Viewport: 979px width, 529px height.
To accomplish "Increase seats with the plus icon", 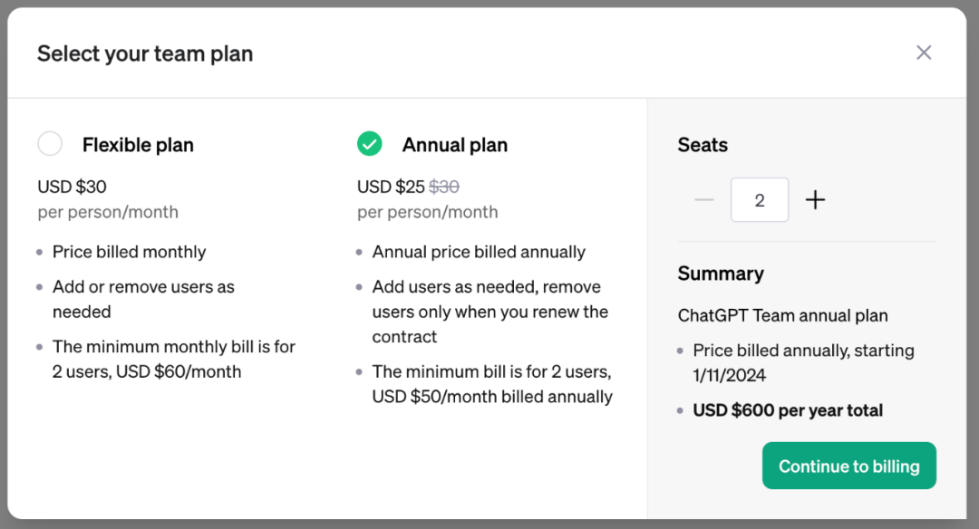I will pyautogui.click(x=815, y=200).
